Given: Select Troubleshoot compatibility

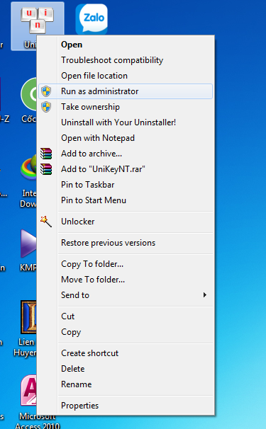Looking at the screenshot, I should pos(126,60).
